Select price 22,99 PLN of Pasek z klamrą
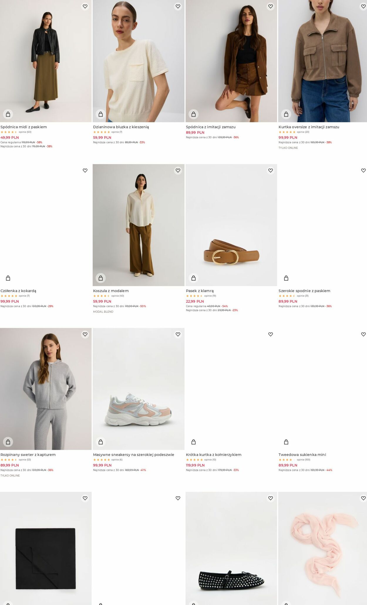367x605 pixels. 195,301
